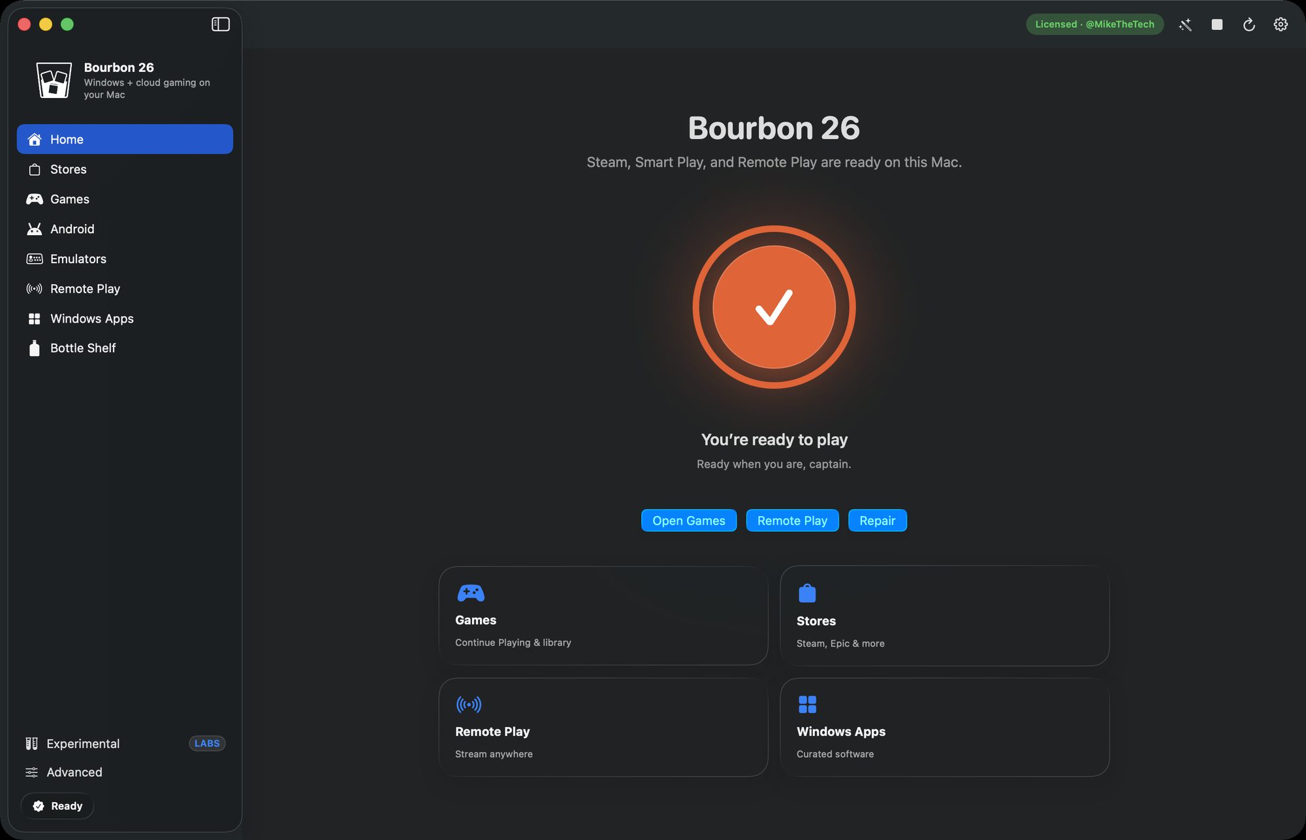
Task: Toggle the sidebar panel icon
Action: coord(221,24)
